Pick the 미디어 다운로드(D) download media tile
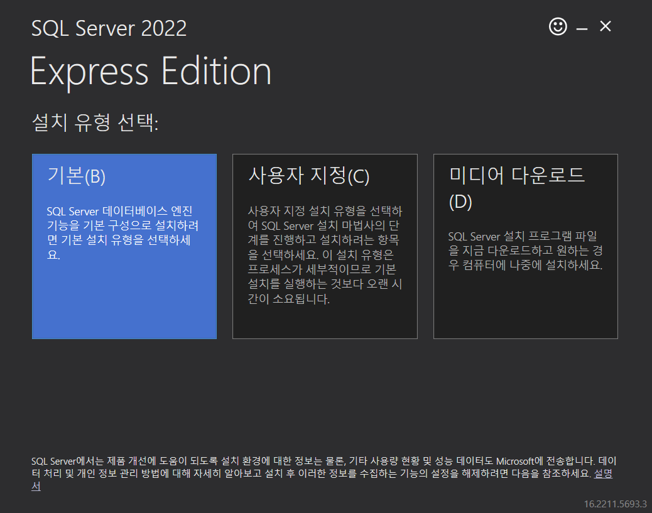The height and width of the screenshot is (513, 652). pos(526,247)
